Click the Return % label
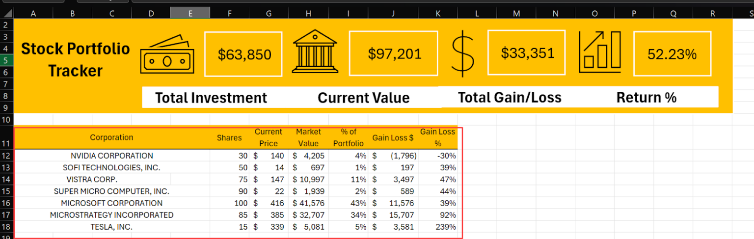 (646, 97)
